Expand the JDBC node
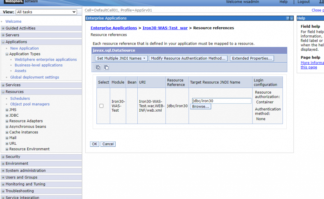Image resolution: width=324 pixels, height=199 pixels. (x=7, y=115)
